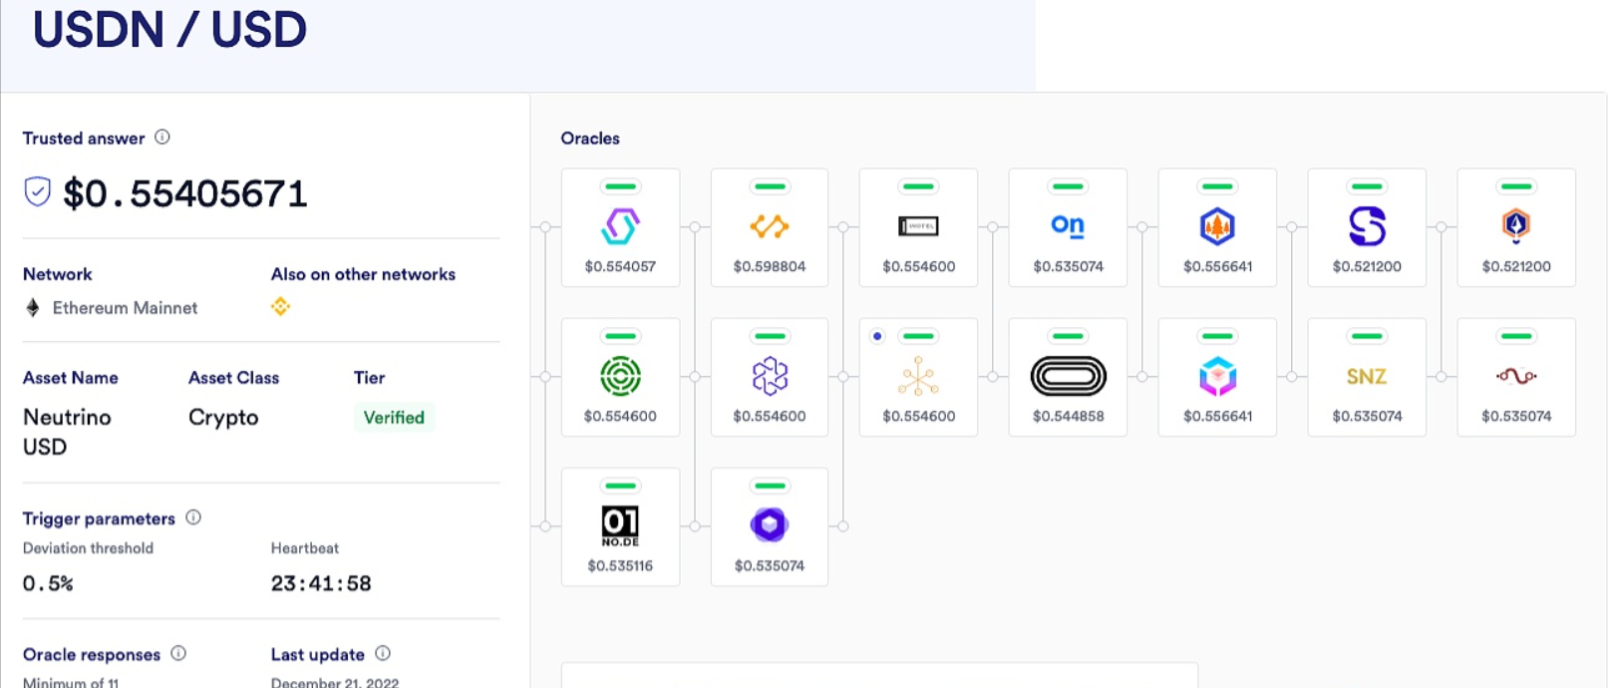1609x688 pixels.
Task: Click the pink cube oracle at $0.556641
Action: click(1217, 377)
